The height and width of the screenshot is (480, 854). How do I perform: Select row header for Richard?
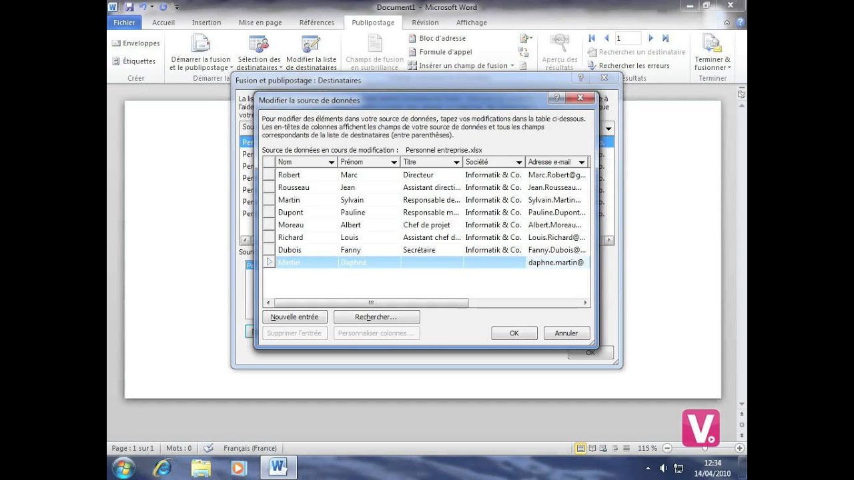(x=268, y=237)
